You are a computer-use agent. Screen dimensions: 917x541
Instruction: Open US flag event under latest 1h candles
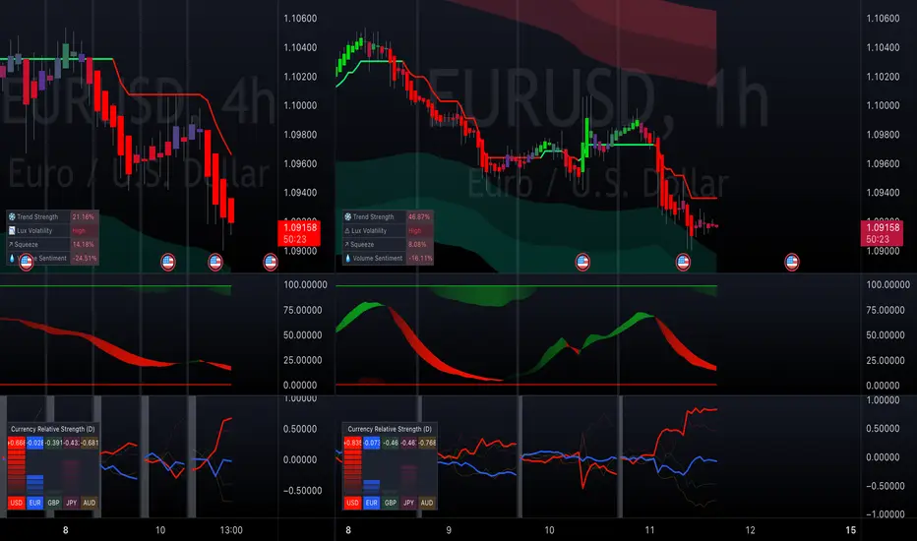[x=683, y=262]
